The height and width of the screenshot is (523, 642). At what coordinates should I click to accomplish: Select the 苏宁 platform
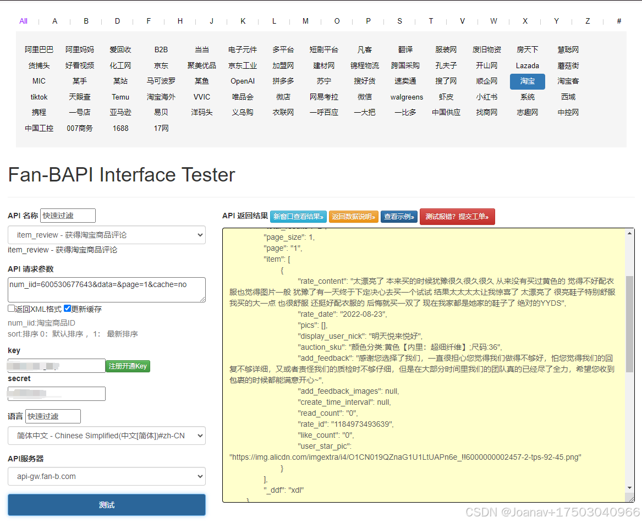(324, 81)
